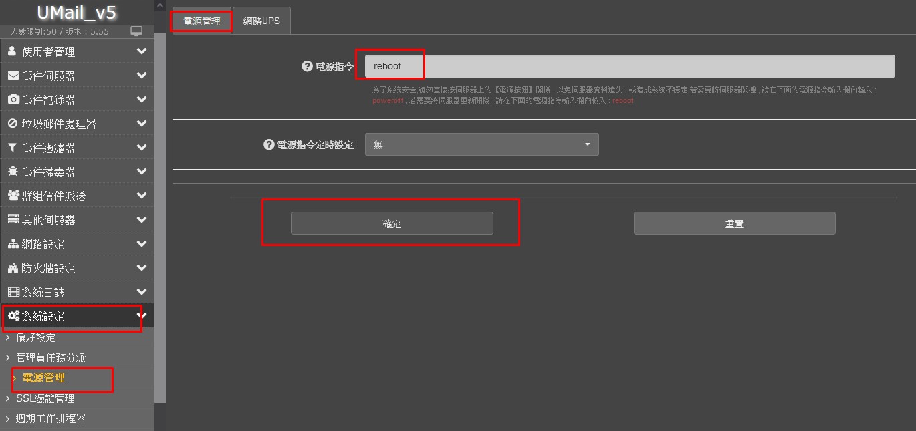The width and height of the screenshot is (916, 431).
Task: Switch to the 網路UPS tab
Action: point(261,21)
